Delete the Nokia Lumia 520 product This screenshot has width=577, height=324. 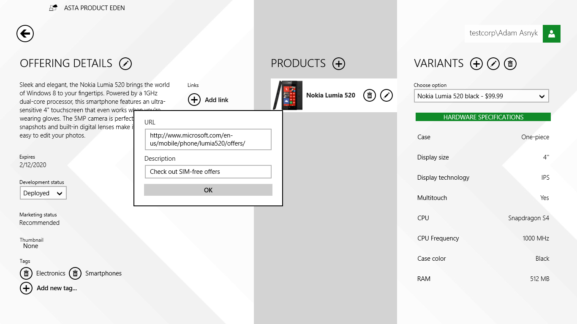pos(370,95)
